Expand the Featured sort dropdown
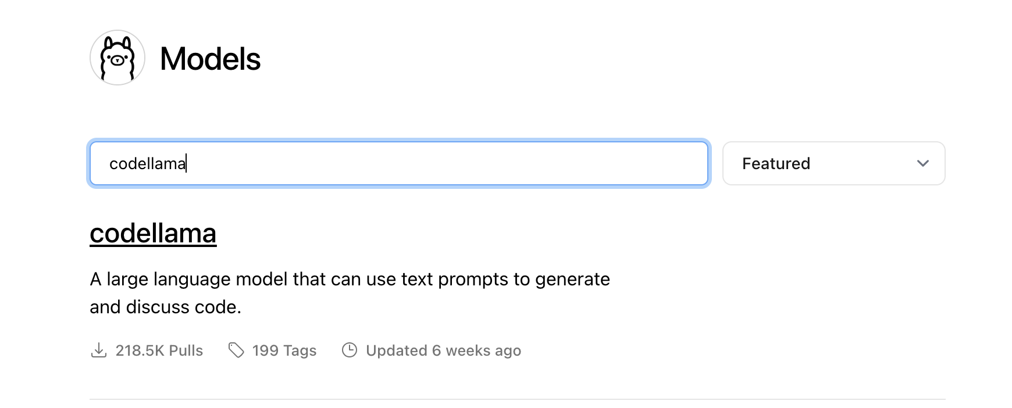 click(833, 163)
